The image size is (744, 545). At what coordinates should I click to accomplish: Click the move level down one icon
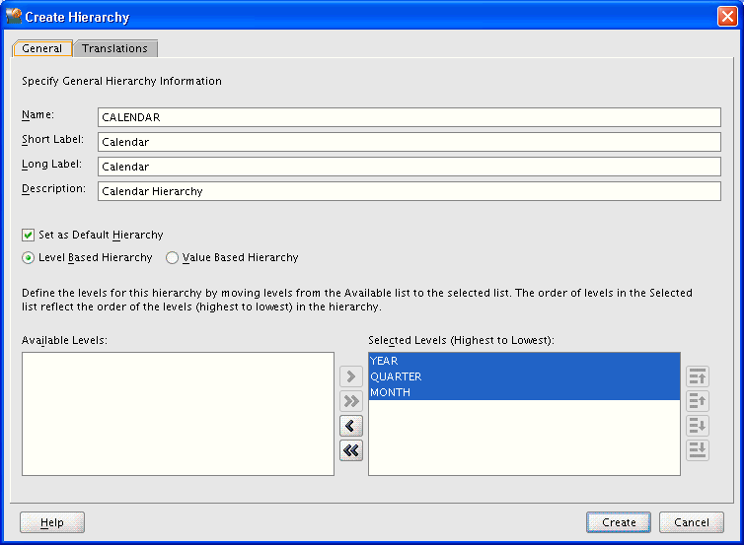[698, 426]
